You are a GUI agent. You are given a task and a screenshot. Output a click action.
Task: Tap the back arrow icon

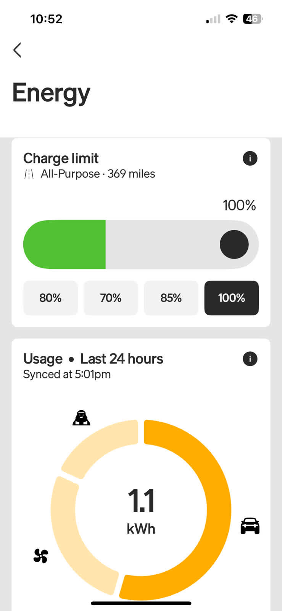click(x=17, y=50)
